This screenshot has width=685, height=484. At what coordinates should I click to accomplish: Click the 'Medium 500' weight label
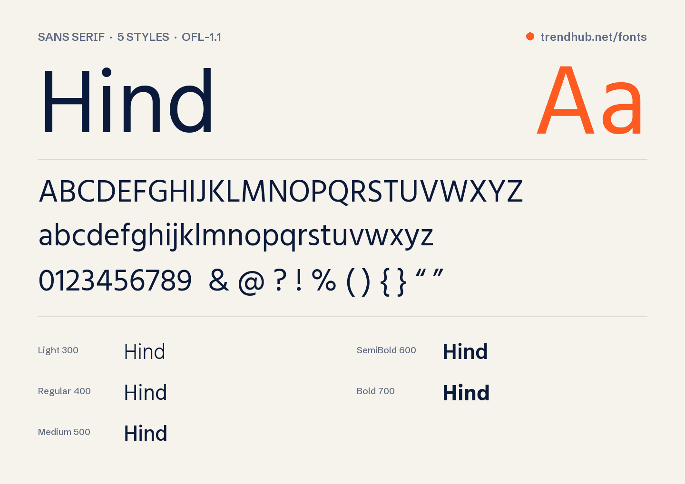pos(64,432)
